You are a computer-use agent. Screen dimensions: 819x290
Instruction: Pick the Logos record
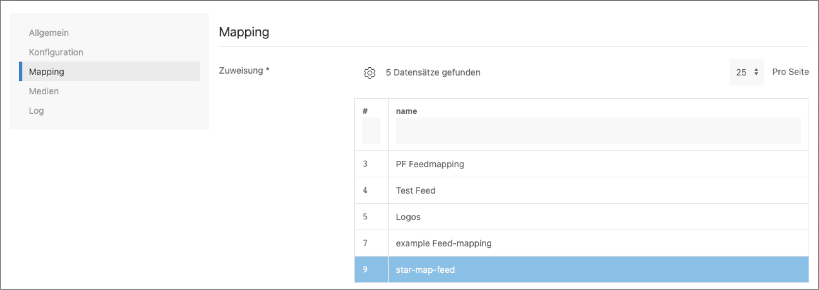(x=408, y=217)
